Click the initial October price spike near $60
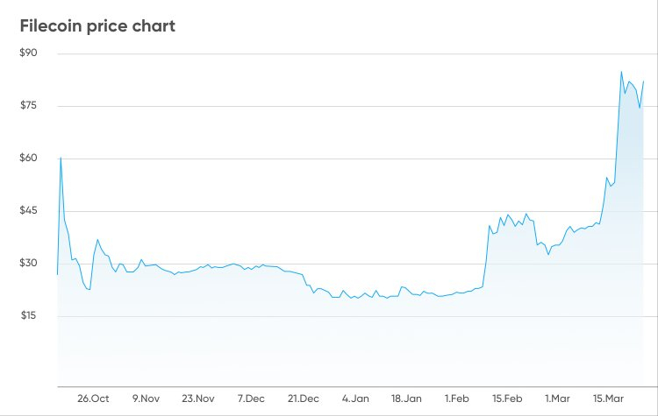 61,158
